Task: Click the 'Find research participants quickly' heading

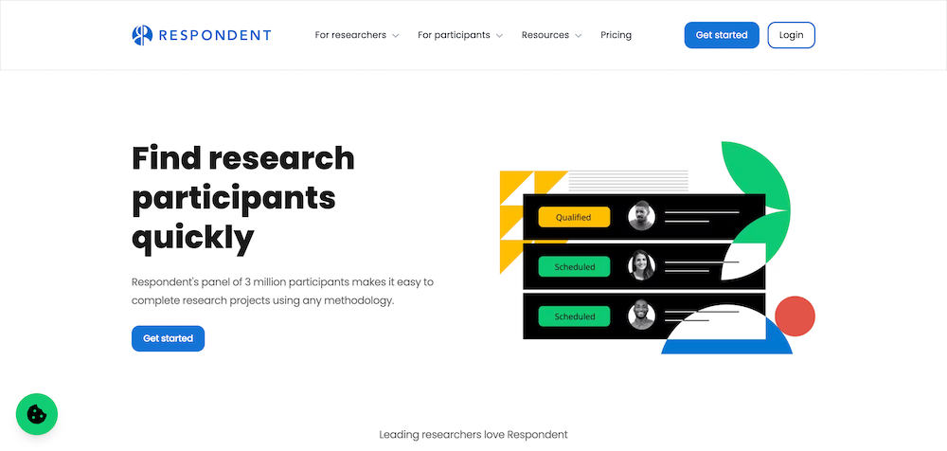Action: [x=242, y=198]
